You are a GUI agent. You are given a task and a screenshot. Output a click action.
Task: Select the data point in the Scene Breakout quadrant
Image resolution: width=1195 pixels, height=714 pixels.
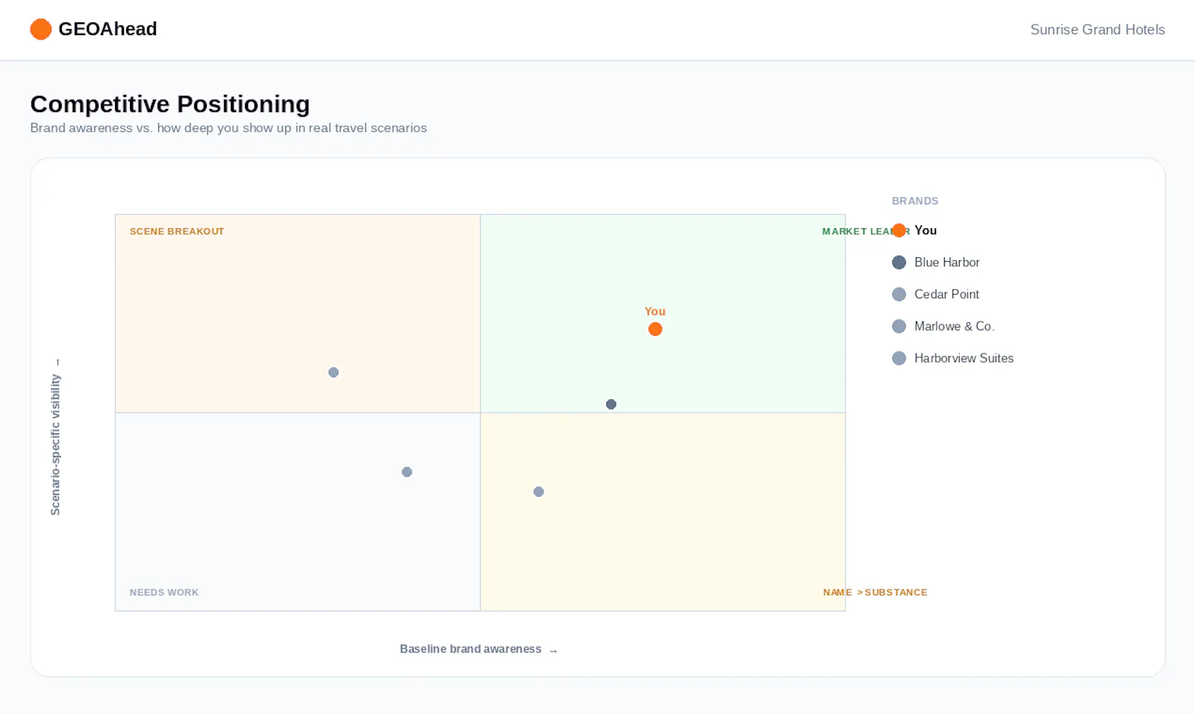[x=334, y=372]
